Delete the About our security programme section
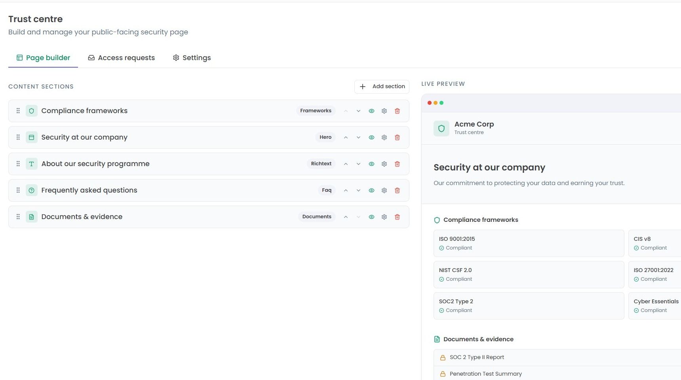Screen dimensions: 681x380 [397, 164]
